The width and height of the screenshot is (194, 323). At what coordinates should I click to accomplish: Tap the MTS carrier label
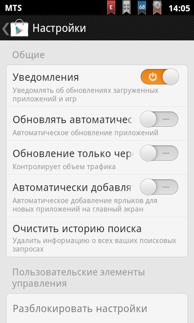(13, 8)
